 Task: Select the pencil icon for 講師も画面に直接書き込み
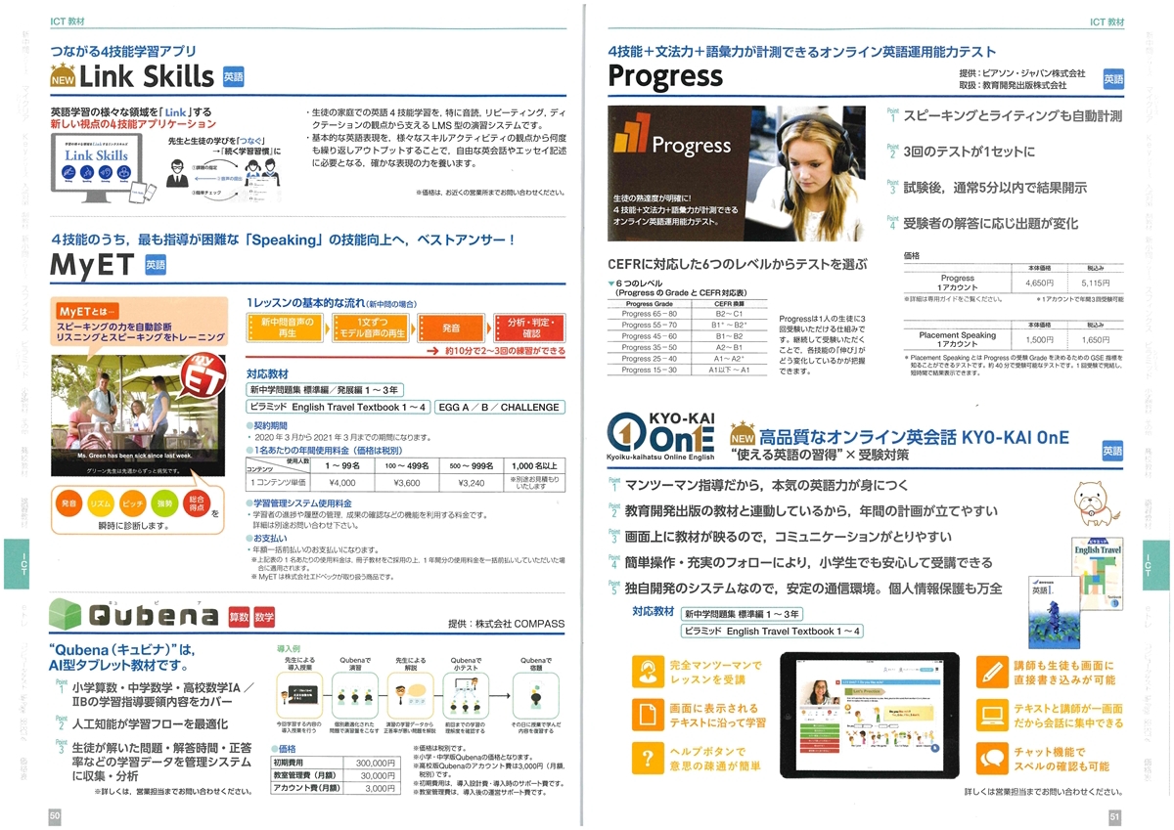point(992,672)
